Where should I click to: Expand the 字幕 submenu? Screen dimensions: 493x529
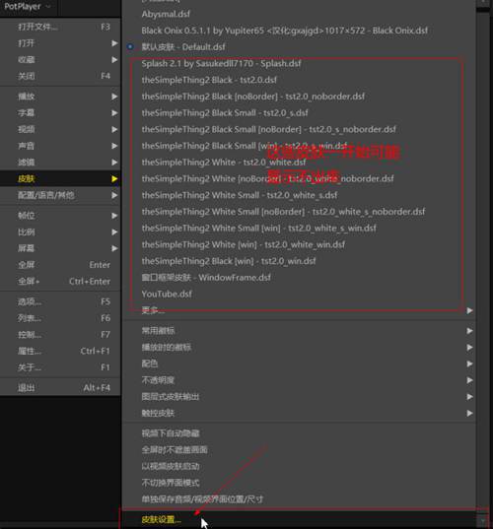coord(60,112)
